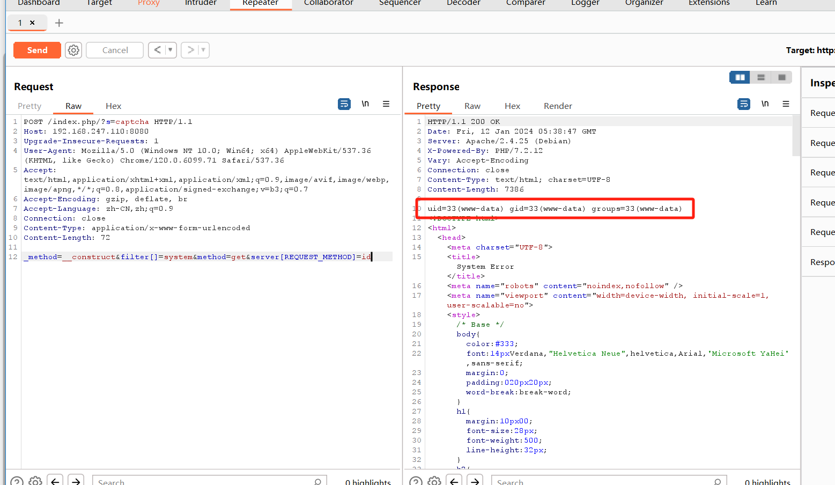Image resolution: width=835 pixels, height=485 pixels.
Task: Open Repeater send settings gear icon
Action: pos(73,50)
